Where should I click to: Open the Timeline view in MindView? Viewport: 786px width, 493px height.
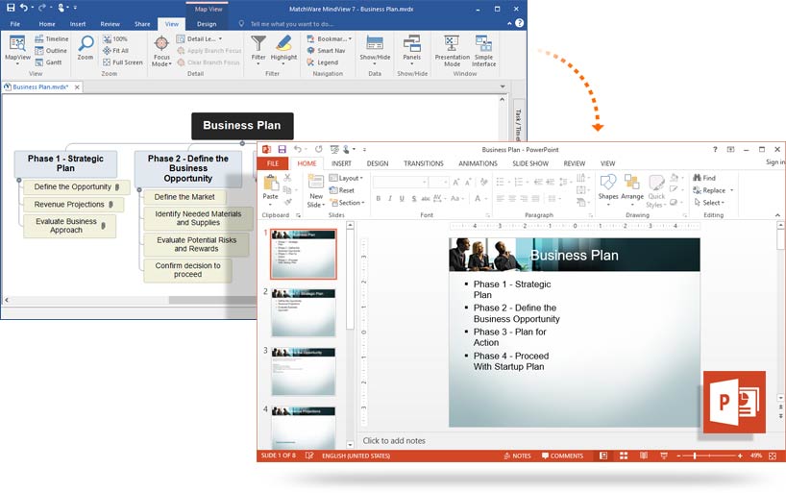pos(52,38)
